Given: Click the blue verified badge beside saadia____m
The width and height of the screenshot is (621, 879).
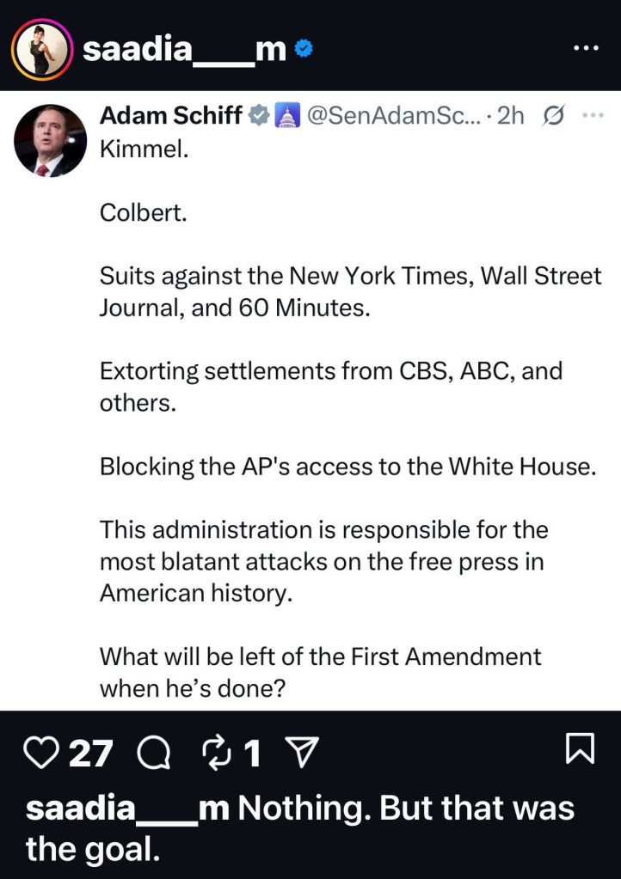Looking at the screenshot, I should (303, 51).
